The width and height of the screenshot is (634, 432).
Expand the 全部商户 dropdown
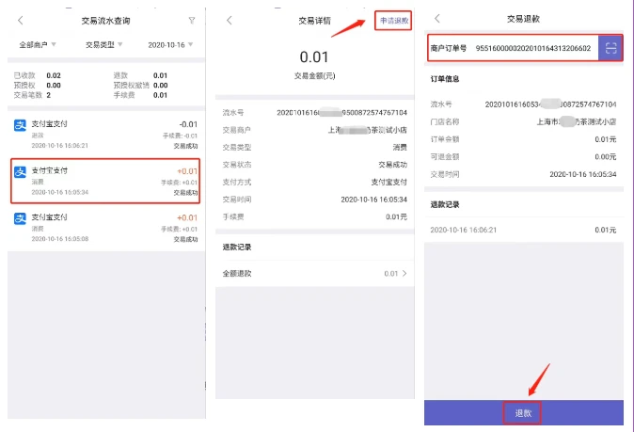(38, 44)
